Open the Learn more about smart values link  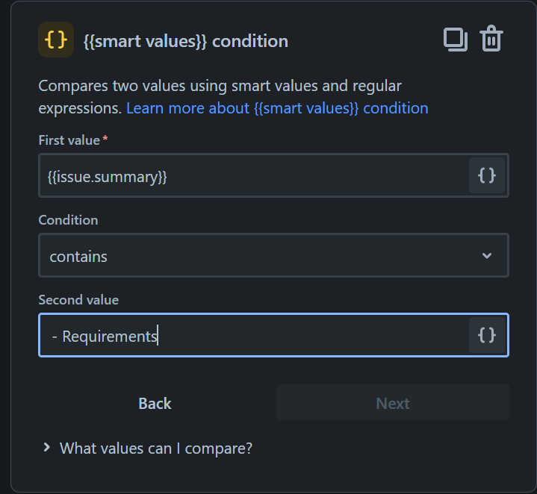(277, 108)
